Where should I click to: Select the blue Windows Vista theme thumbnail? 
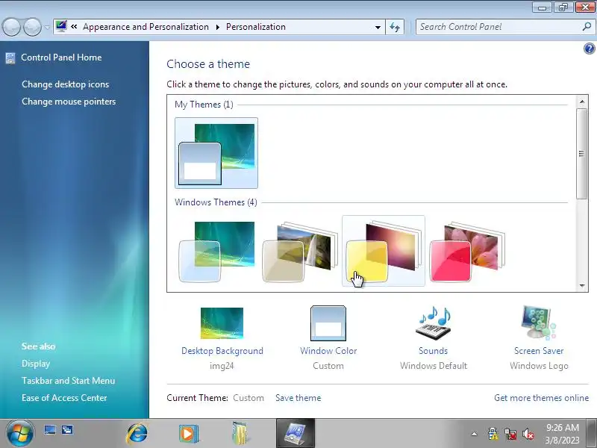coord(216,252)
